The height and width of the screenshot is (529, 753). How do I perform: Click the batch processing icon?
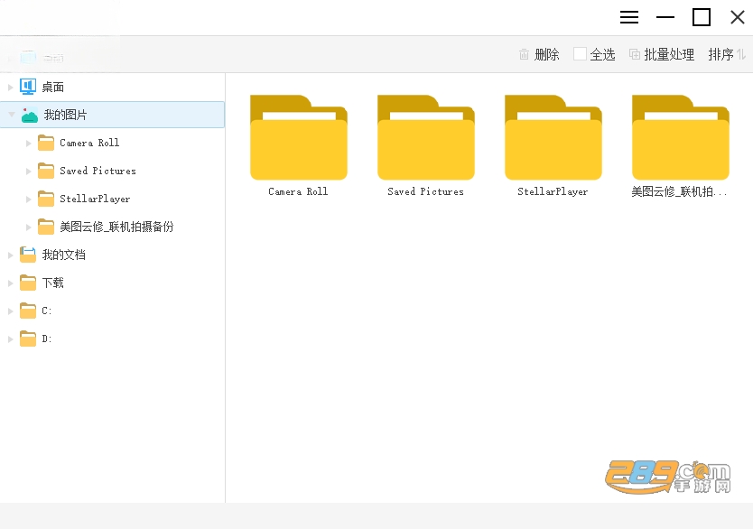[x=635, y=54]
